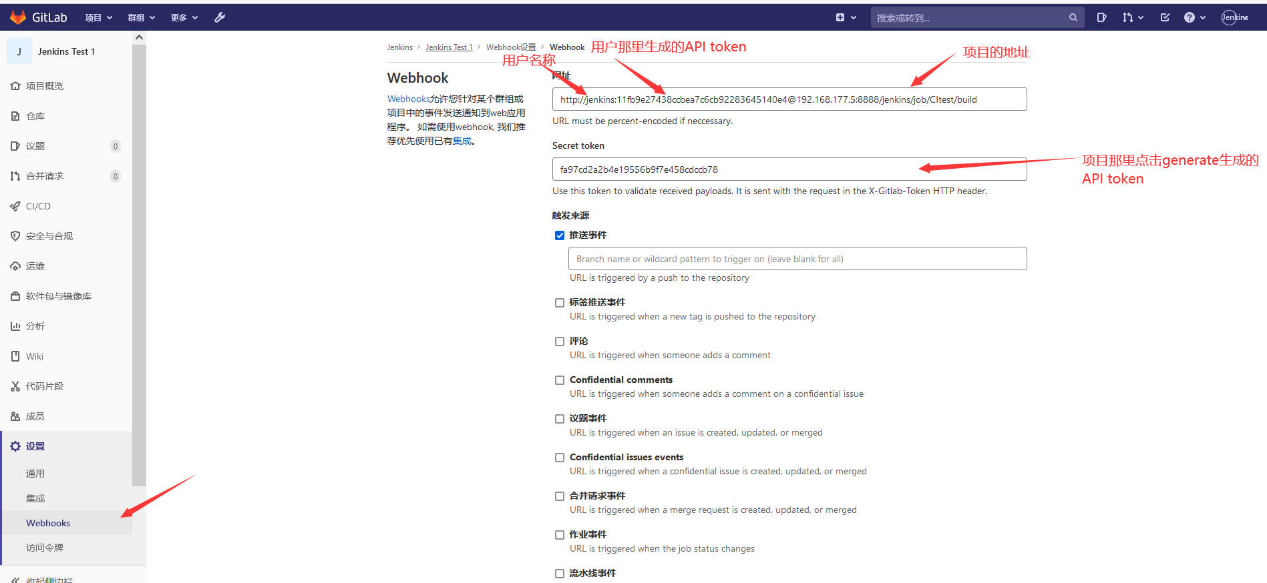Enable the comments (评论) checkbox
The image size is (1267, 583).
point(560,342)
